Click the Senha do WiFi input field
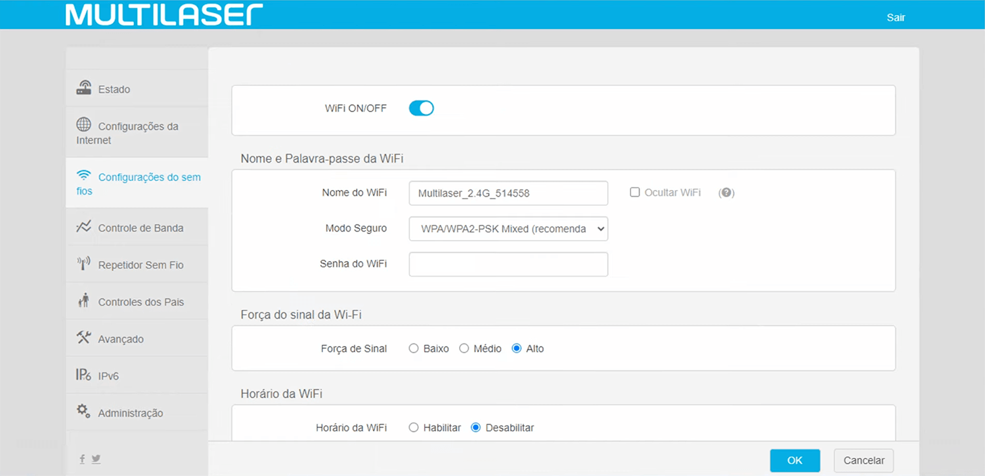This screenshot has width=985, height=476. coord(508,264)
